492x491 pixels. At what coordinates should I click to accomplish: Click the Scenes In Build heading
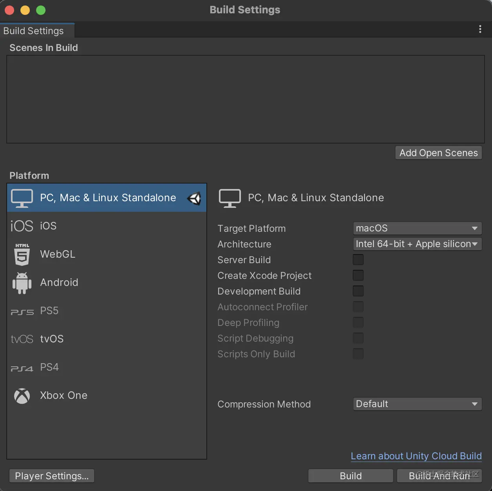point(44,48)
